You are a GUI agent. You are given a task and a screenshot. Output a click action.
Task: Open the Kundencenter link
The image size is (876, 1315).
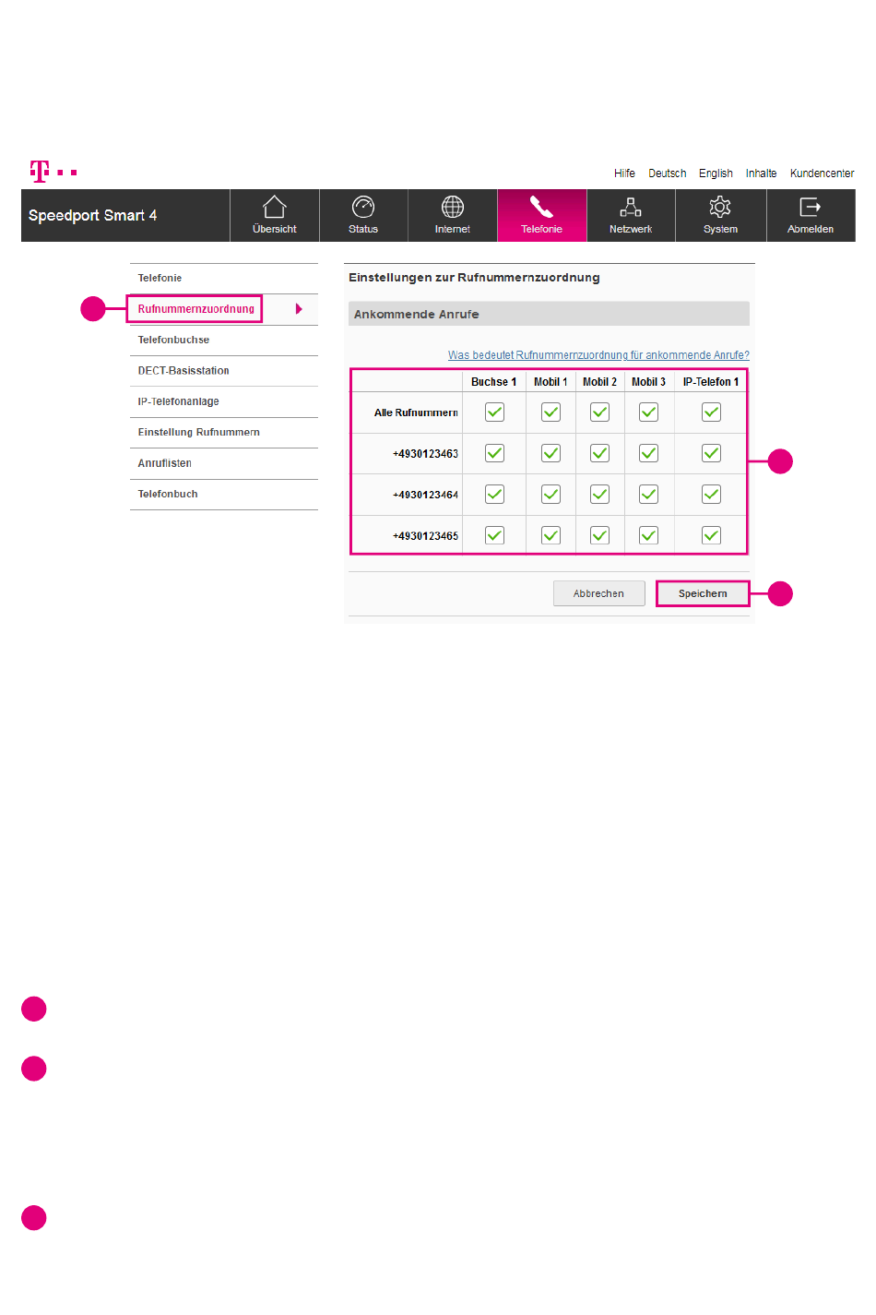(x=822, y=173)
